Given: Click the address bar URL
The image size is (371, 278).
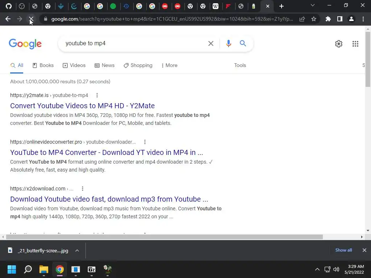Looking at the screenshot, I should pyautogui.click(x=172, y=19).
